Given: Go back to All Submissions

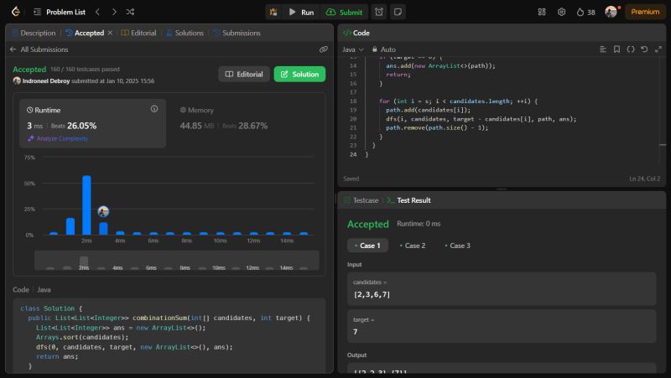Looking at the screenshot, I should coord(39,49).
